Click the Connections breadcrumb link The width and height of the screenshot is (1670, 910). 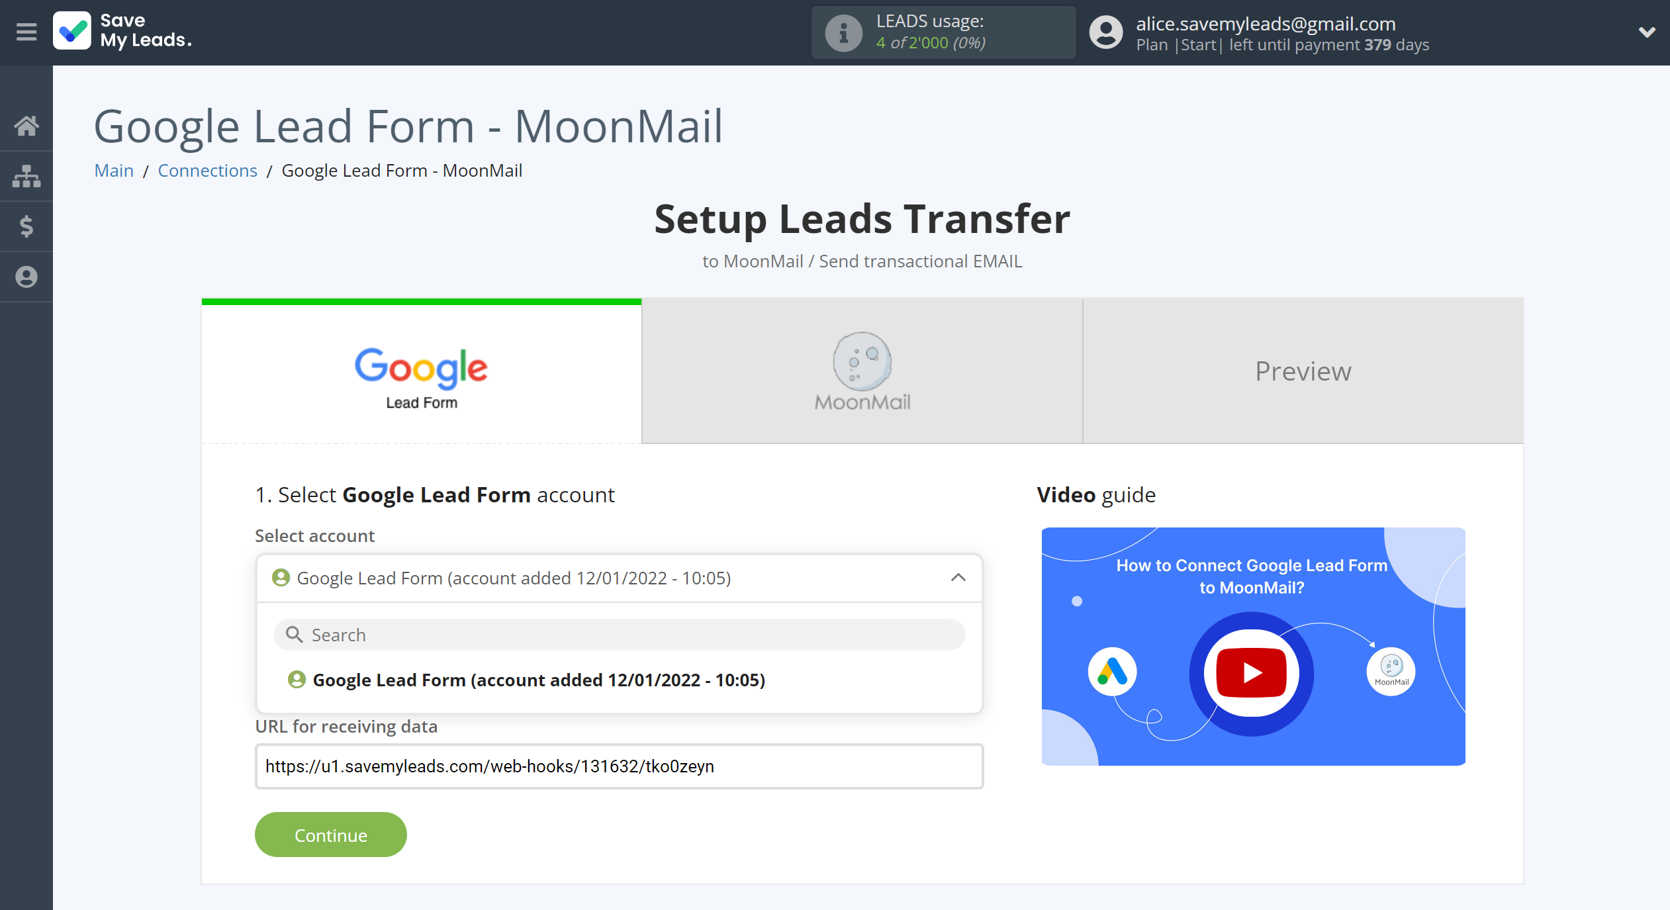click(207, 169)
